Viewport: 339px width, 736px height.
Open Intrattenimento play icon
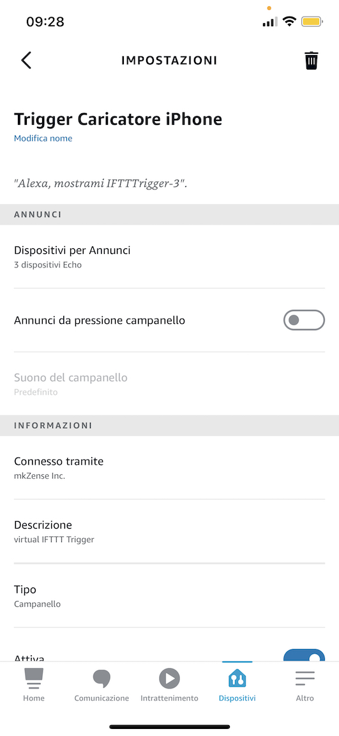[170, 678]
